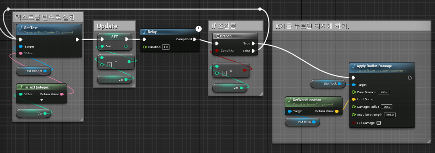
Task: Select the Var node in the Set Text comment box
Action: pos(34,113)
